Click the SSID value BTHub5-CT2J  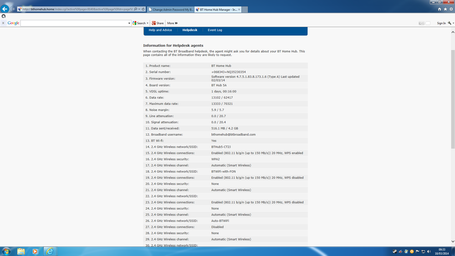pos(221,147)
